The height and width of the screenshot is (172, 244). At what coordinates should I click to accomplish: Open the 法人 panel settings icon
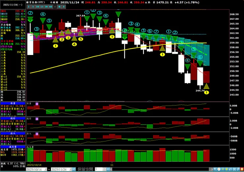tap(37, 134)
